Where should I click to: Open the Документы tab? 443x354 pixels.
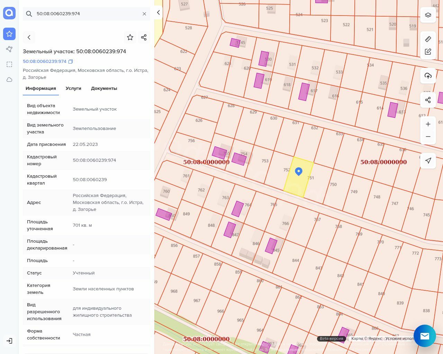[104, 88]
